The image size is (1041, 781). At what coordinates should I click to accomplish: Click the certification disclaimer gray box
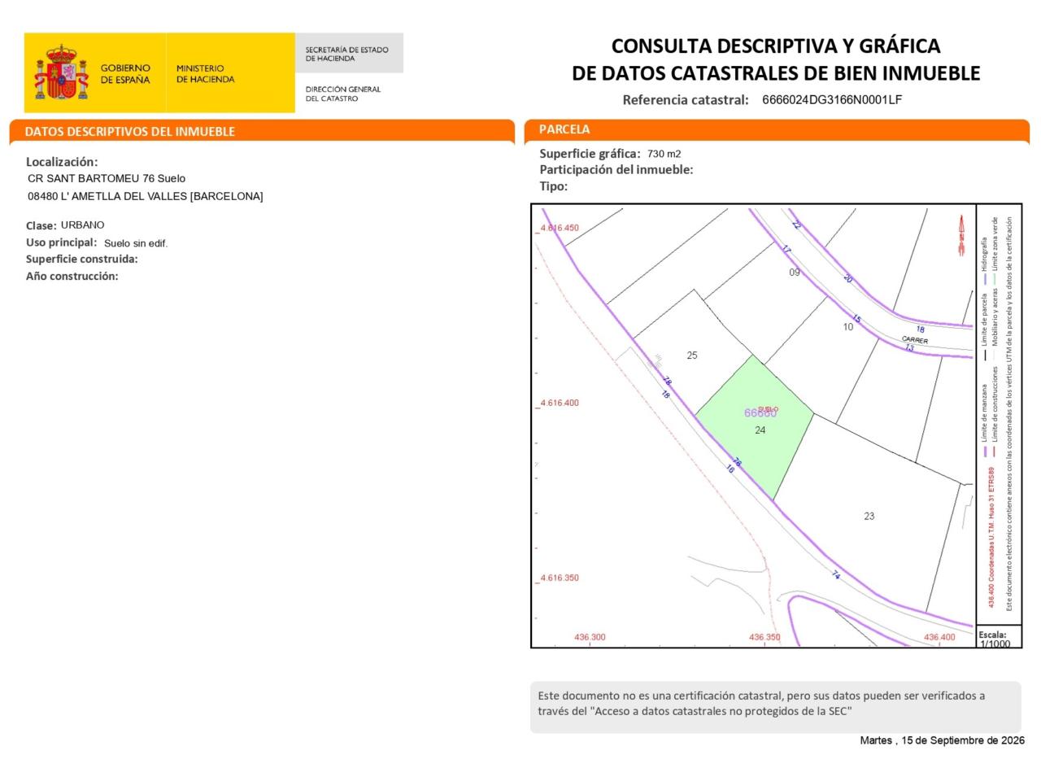point(776,707)
